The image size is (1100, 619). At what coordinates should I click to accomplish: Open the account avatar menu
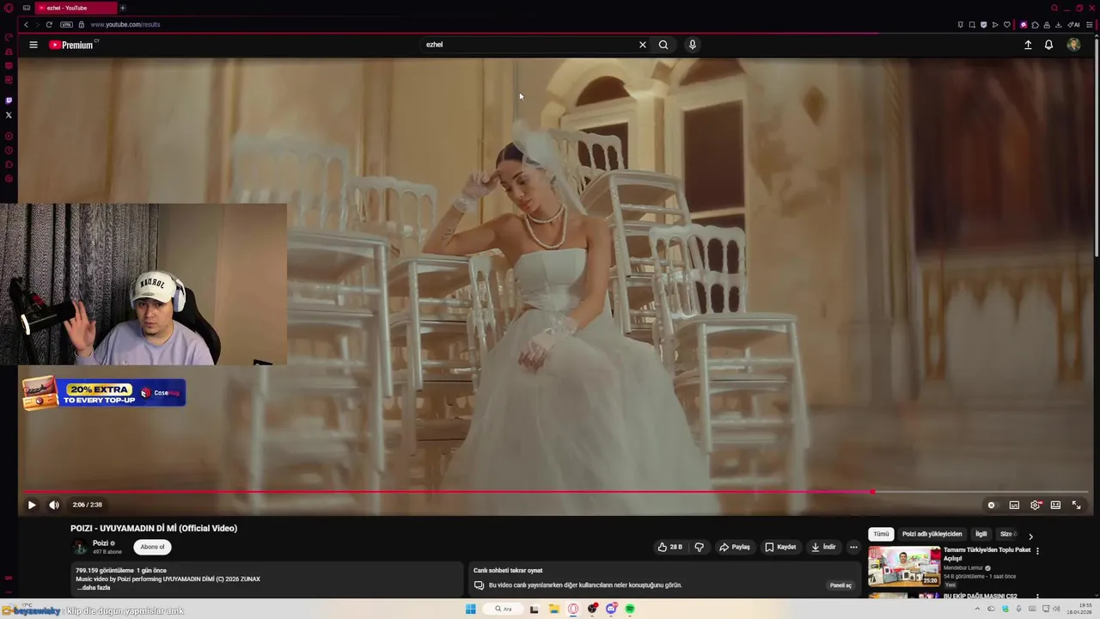(1073, 45)
